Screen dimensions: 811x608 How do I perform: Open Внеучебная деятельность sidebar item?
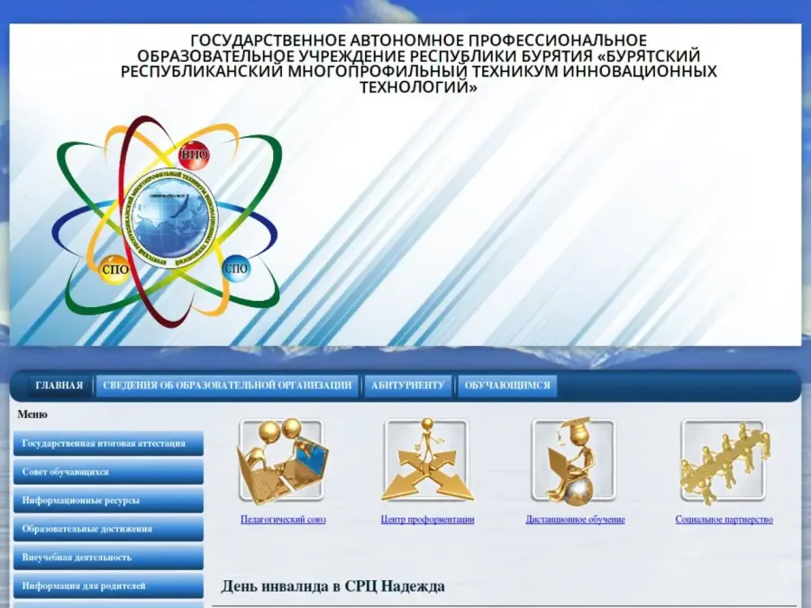click(x=109, y=558)
